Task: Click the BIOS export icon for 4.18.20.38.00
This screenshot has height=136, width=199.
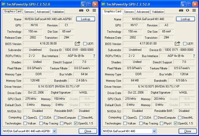Action: pos(77,43)
